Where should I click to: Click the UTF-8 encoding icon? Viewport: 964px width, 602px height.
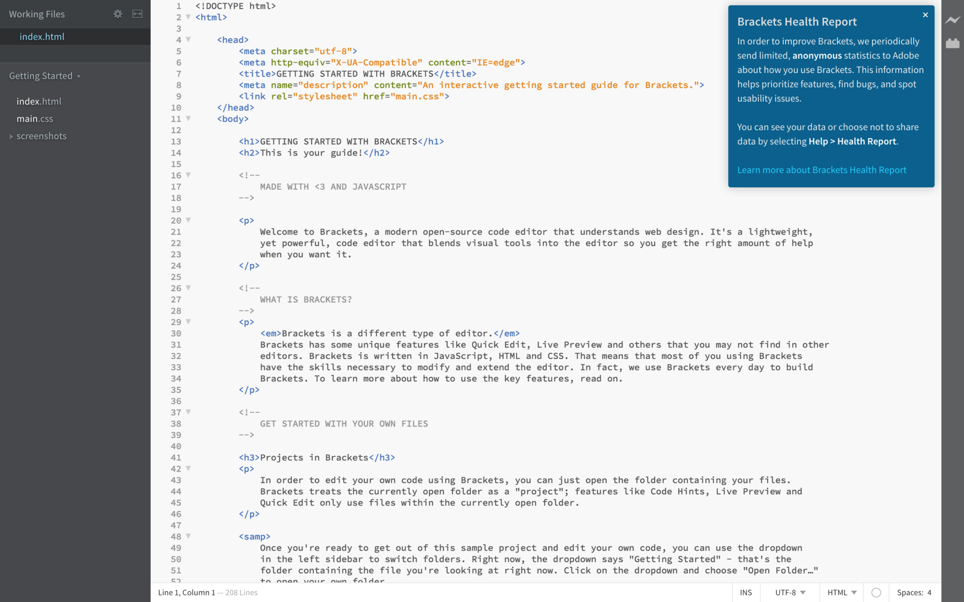790,592
